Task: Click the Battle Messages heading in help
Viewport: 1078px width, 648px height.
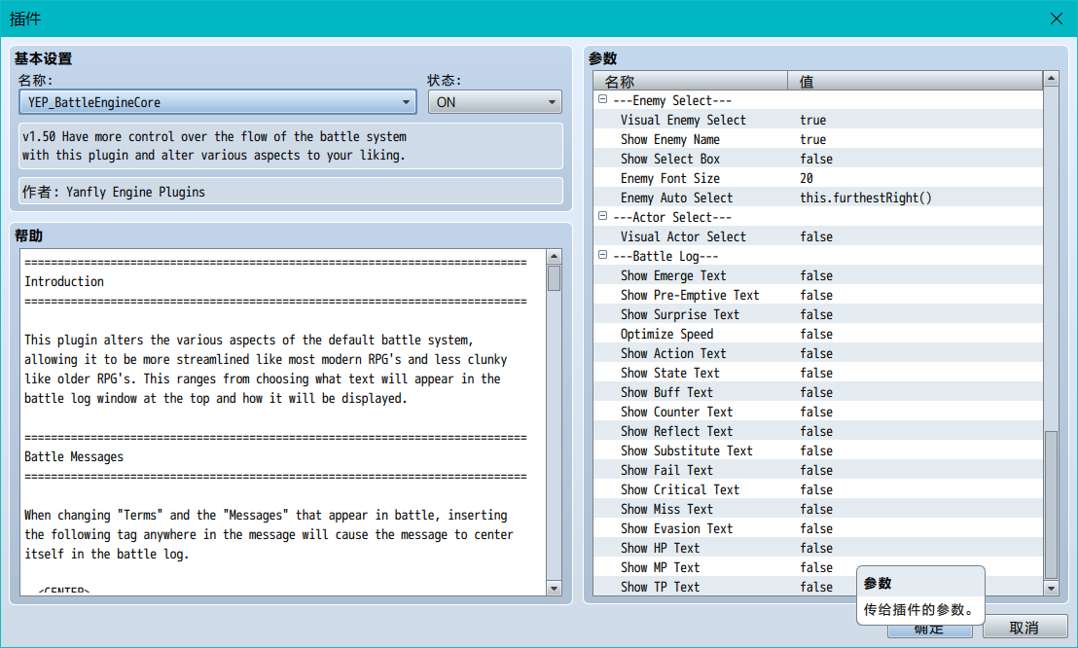Action: point(74,456)
